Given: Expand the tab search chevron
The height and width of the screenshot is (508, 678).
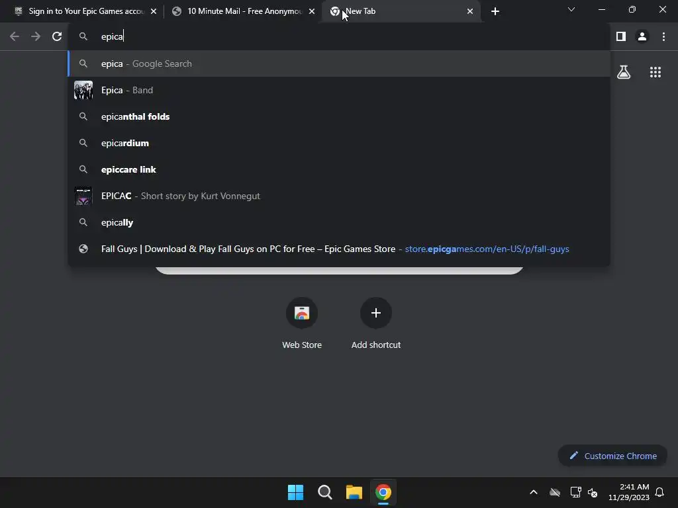Looking at the screenshot, I should (x=571, y=9).
